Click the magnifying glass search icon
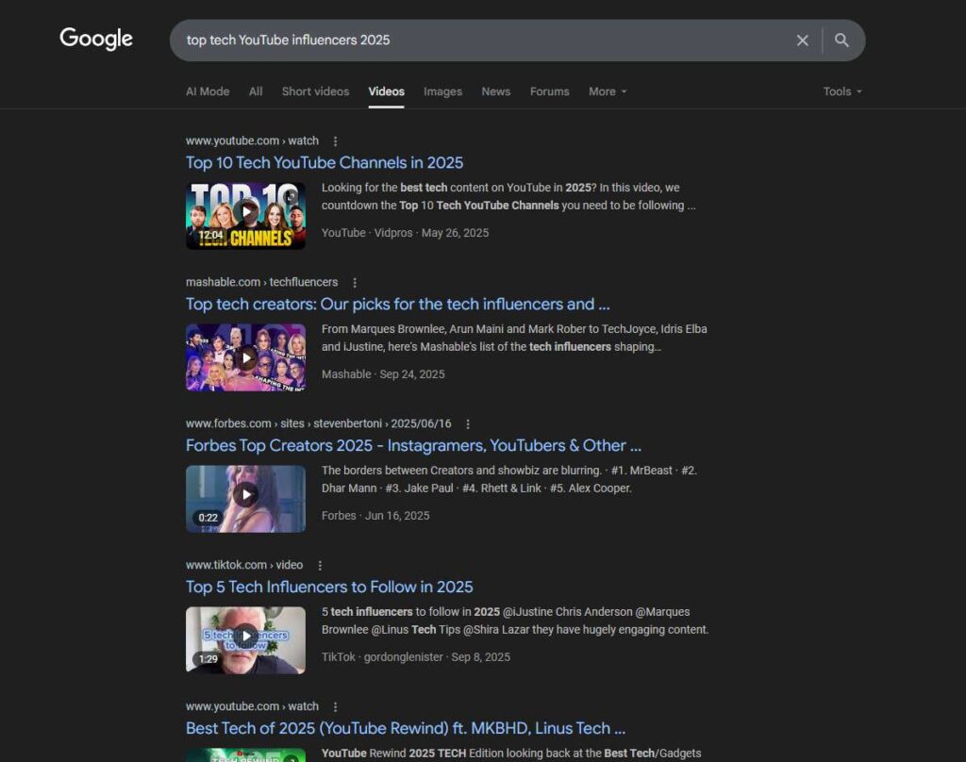This screenshot has height=762, width=966. click(x=841, y=40)
